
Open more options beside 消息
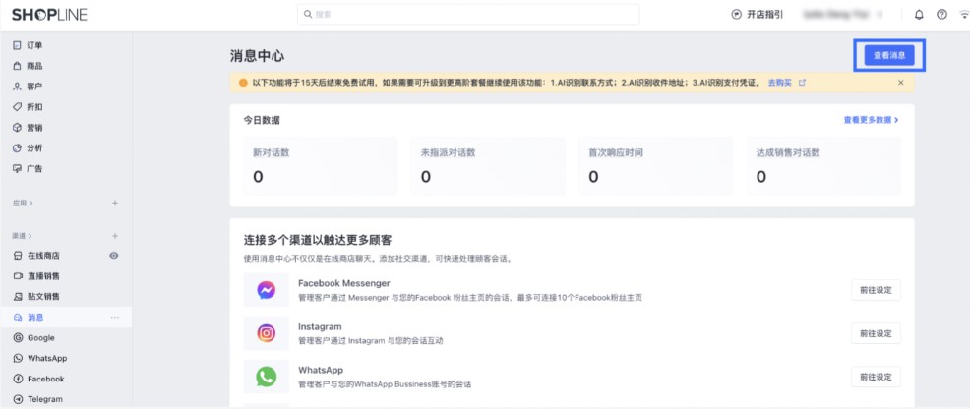pos(114,318)
